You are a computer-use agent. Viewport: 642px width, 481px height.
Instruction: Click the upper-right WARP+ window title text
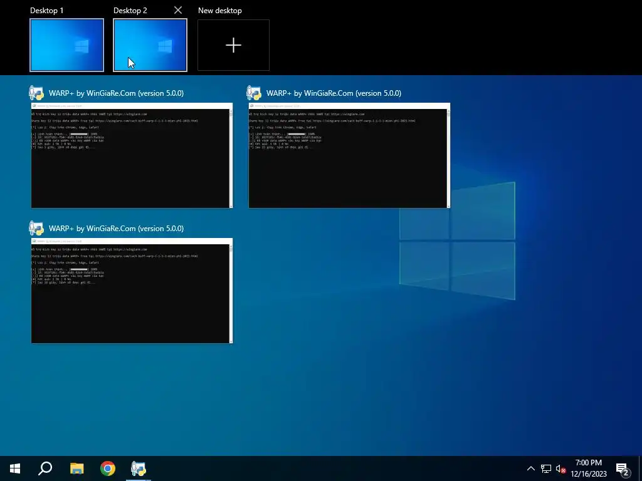(334, 93)
